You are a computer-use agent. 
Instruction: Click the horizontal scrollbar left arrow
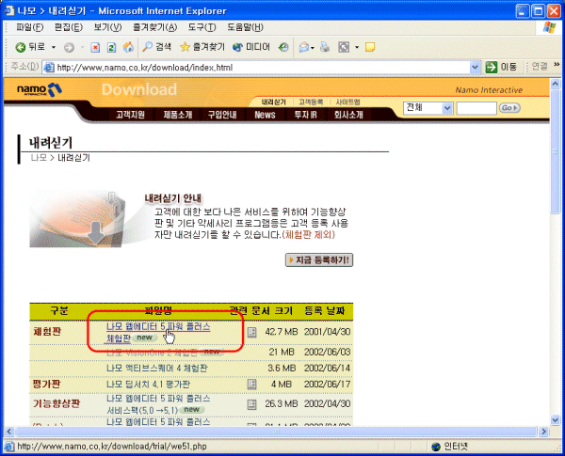(x=9, y=432)
